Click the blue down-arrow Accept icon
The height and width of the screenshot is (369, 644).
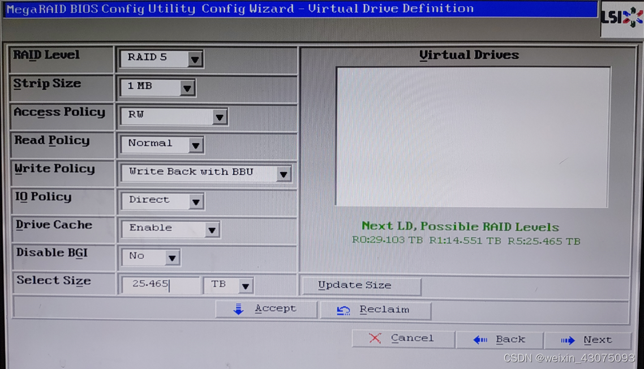click(x=239, y=309)
